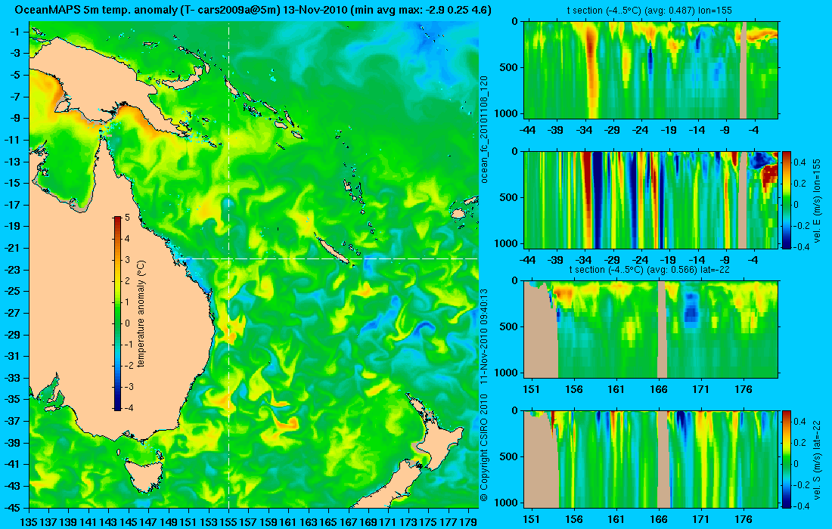The height and width of the screenshot is (529, 832).
Task: Click '179' on the map longitude axis
Action: 468,522
